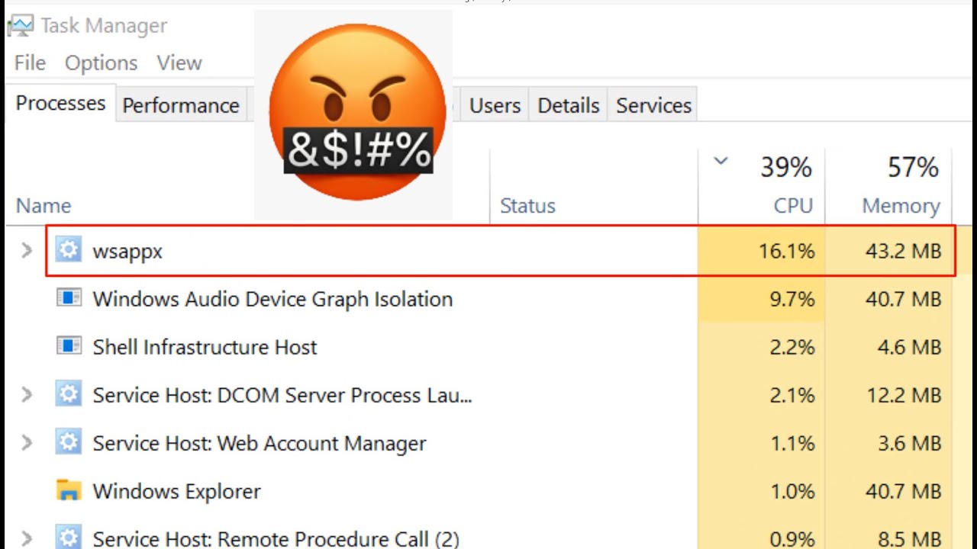Click the 2.2% CPU value of Shell Infrastructure Host
This screenshot has width=977, height=549.
click(792, 347)
